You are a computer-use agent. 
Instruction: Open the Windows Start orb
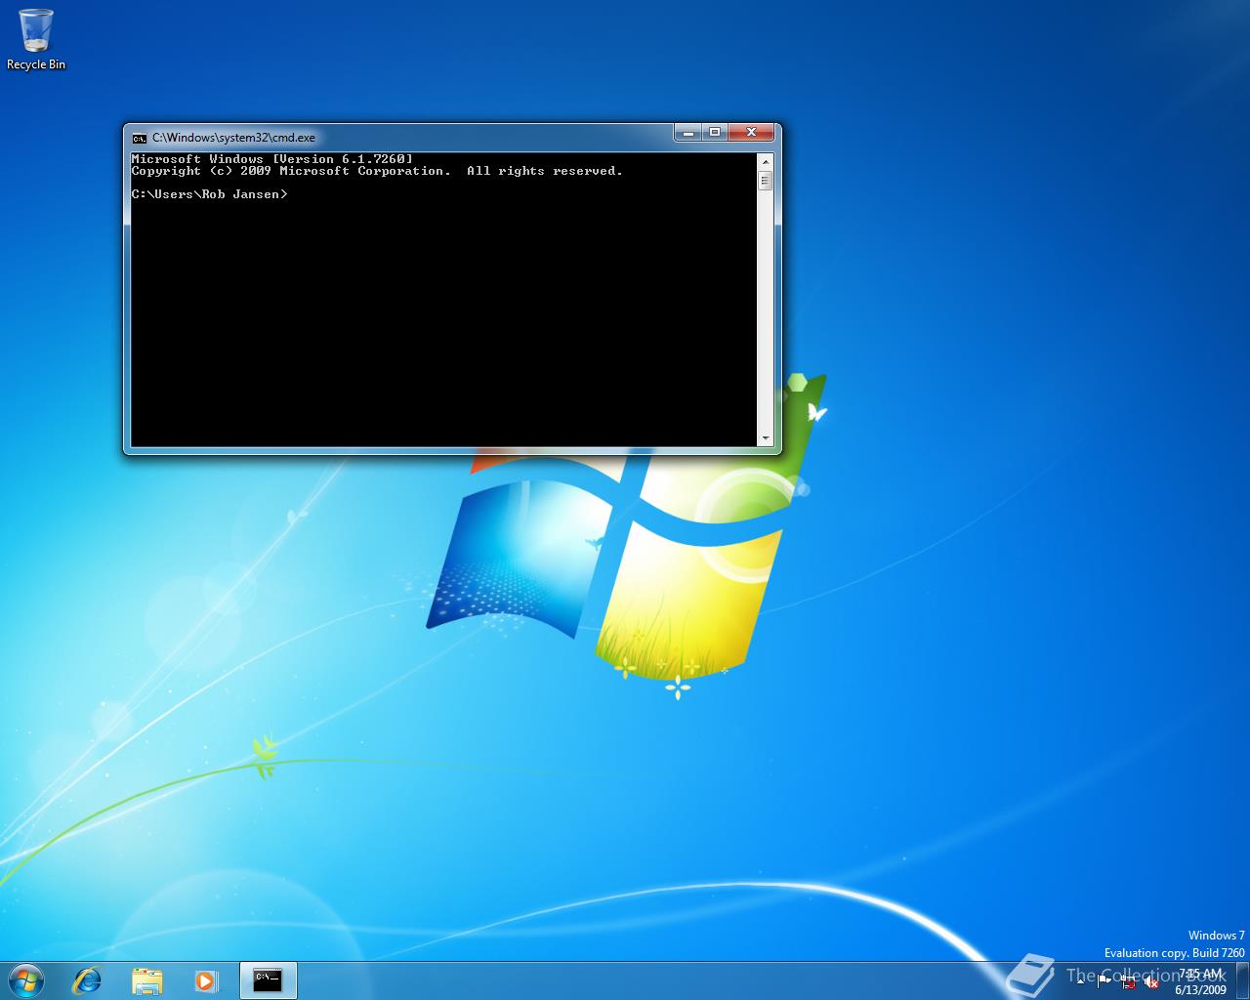coord(25,980)
